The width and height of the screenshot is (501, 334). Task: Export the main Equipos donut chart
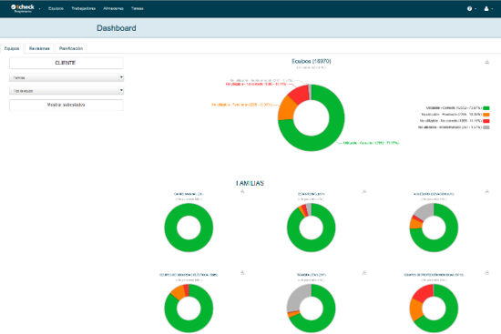tap(487, 62)
